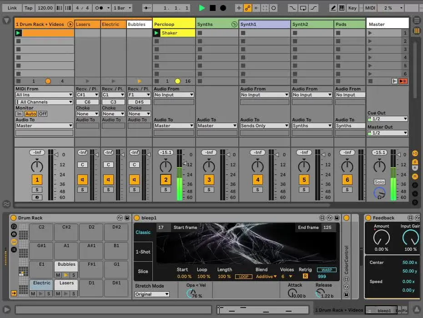Click the Drum Rack save preset icon
This screenshot has width=423, height=318.
tap(127, 218)
